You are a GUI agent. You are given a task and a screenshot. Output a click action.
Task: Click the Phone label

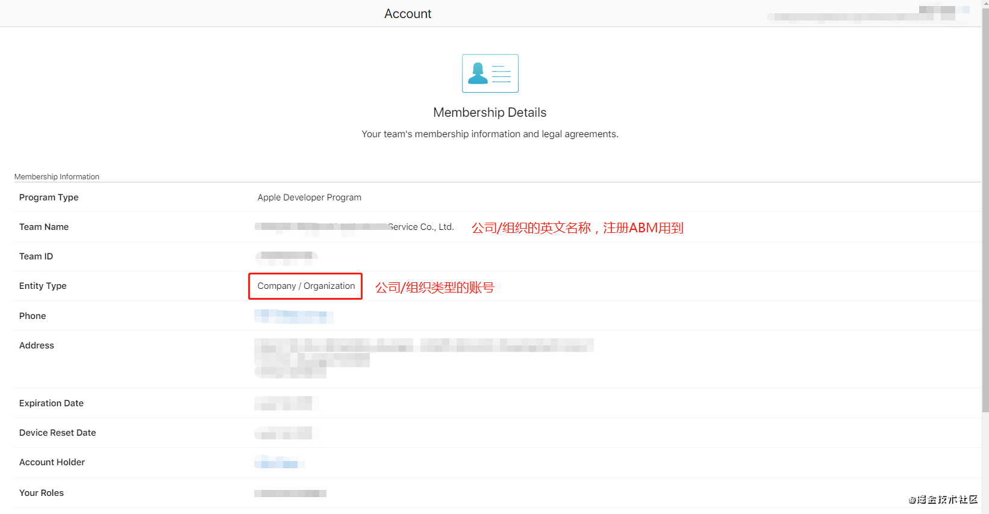33,316
